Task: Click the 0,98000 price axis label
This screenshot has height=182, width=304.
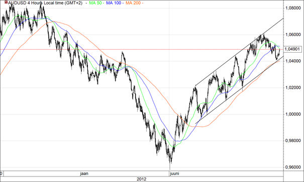Action: (293, 140)
